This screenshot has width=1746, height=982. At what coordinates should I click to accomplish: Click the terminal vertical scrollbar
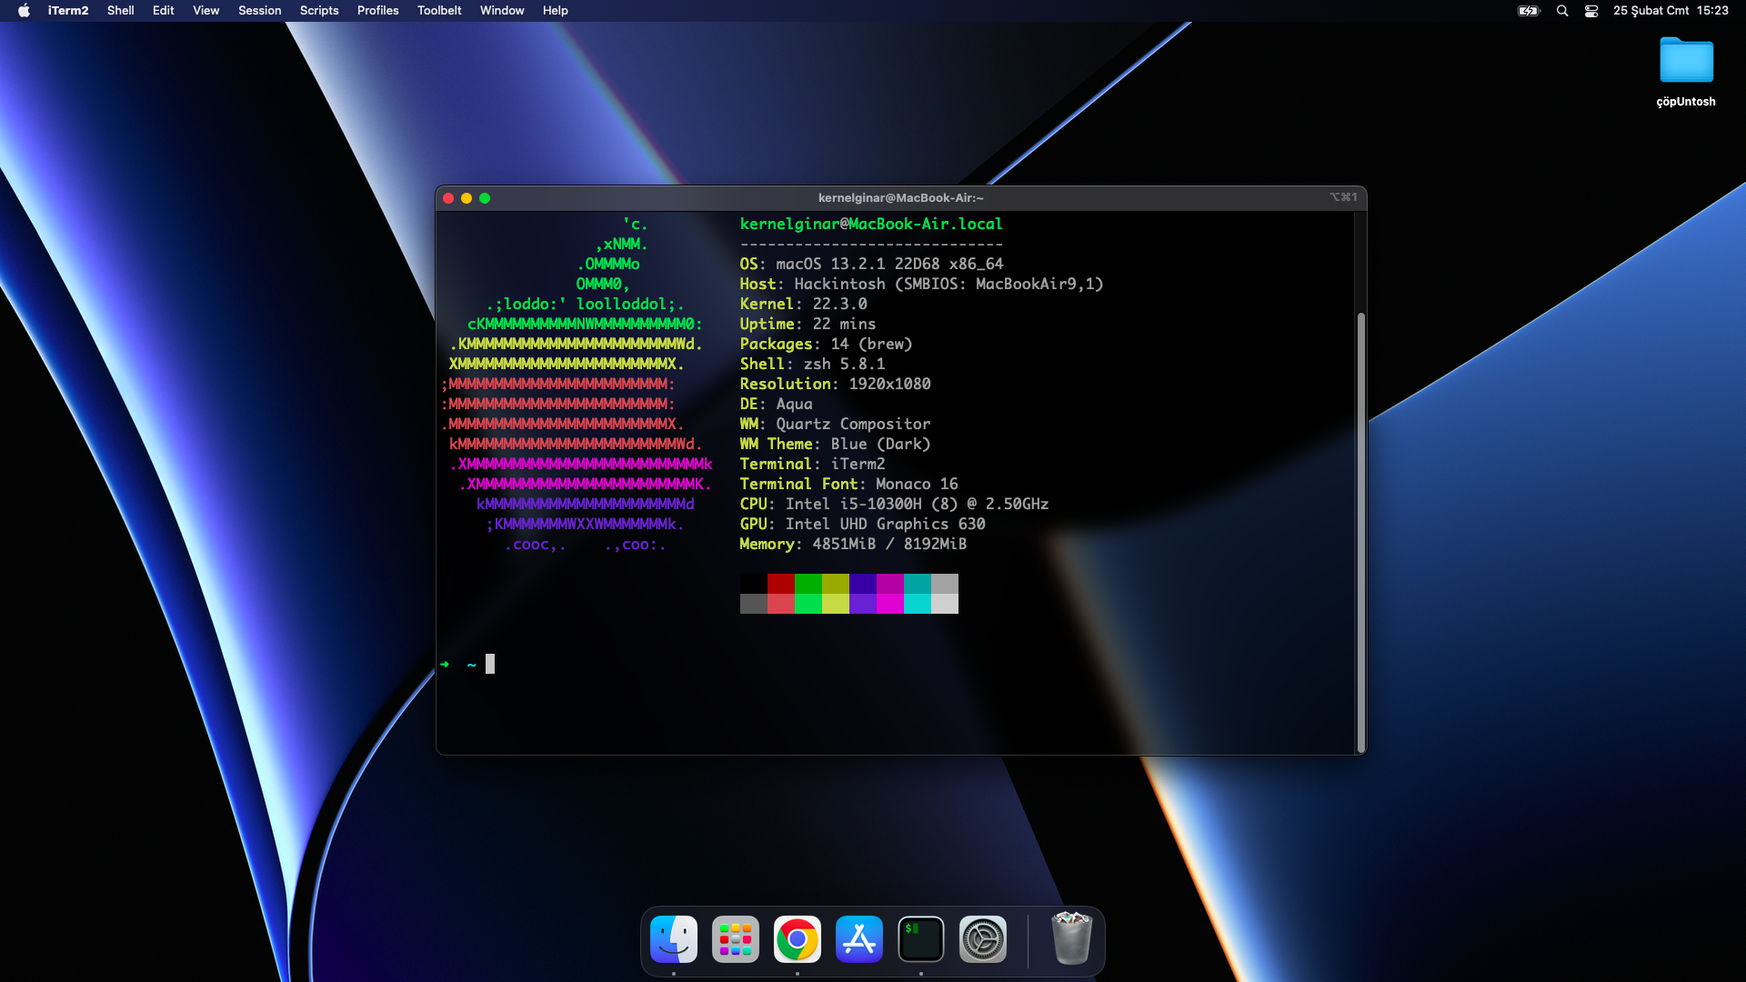[1360, 532]
